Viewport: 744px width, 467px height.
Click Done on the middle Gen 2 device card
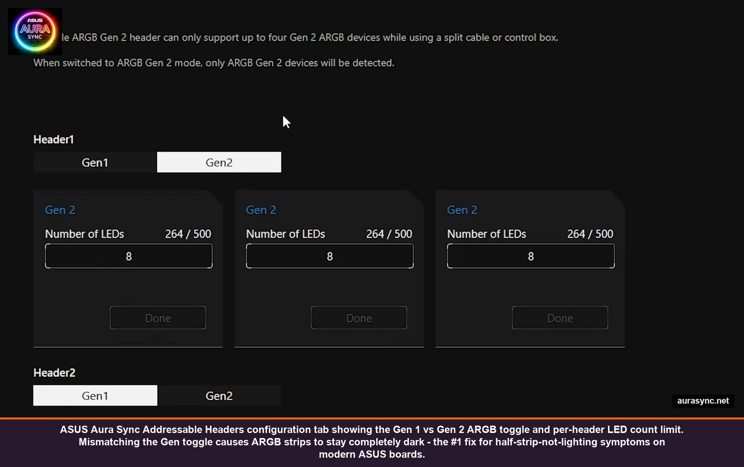coord(359,317)
